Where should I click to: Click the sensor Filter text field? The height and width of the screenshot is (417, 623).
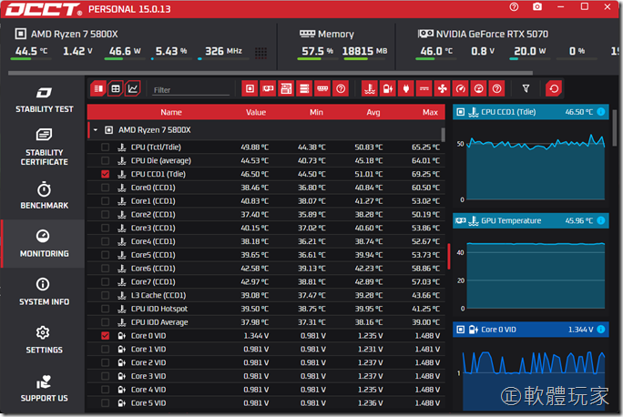coord(189,90)
